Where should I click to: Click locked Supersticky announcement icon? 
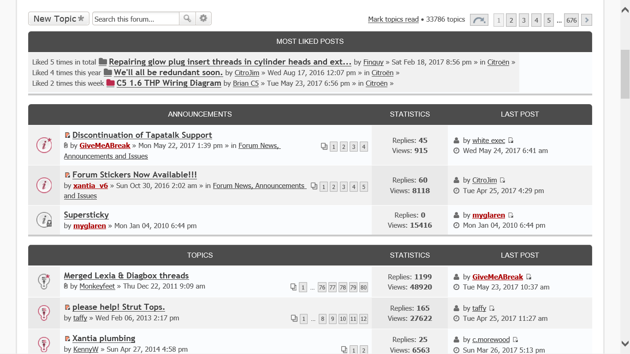point(44,220)
